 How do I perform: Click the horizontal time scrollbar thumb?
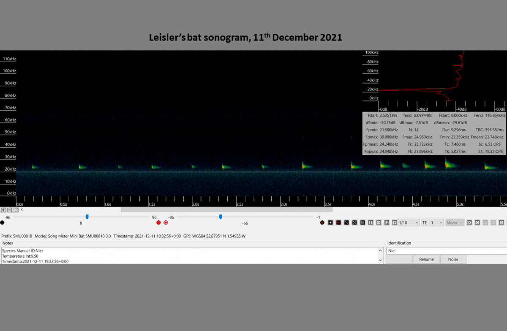(x=226, y=209)
